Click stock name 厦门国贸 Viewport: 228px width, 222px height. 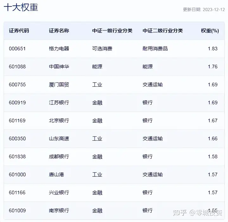[59, 84]
